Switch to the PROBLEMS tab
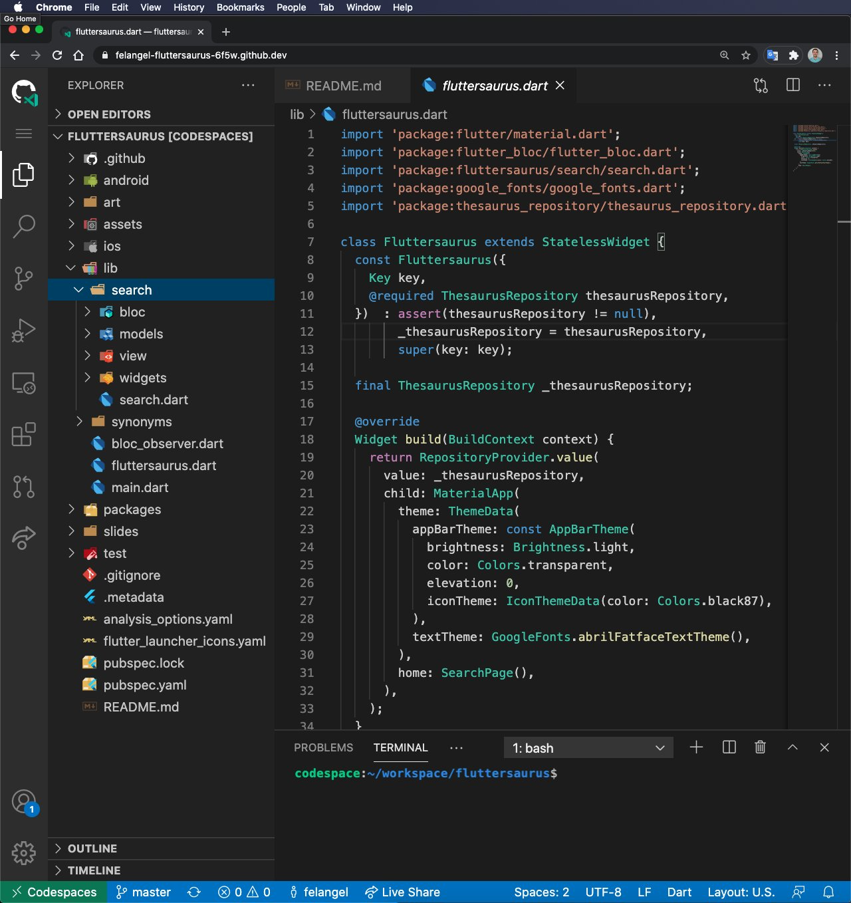Image resolution: width=851 pixels, height=903 pixels. pos(324,747)
